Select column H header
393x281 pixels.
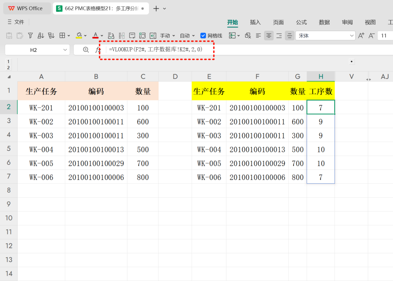click(x=321, y=76)
